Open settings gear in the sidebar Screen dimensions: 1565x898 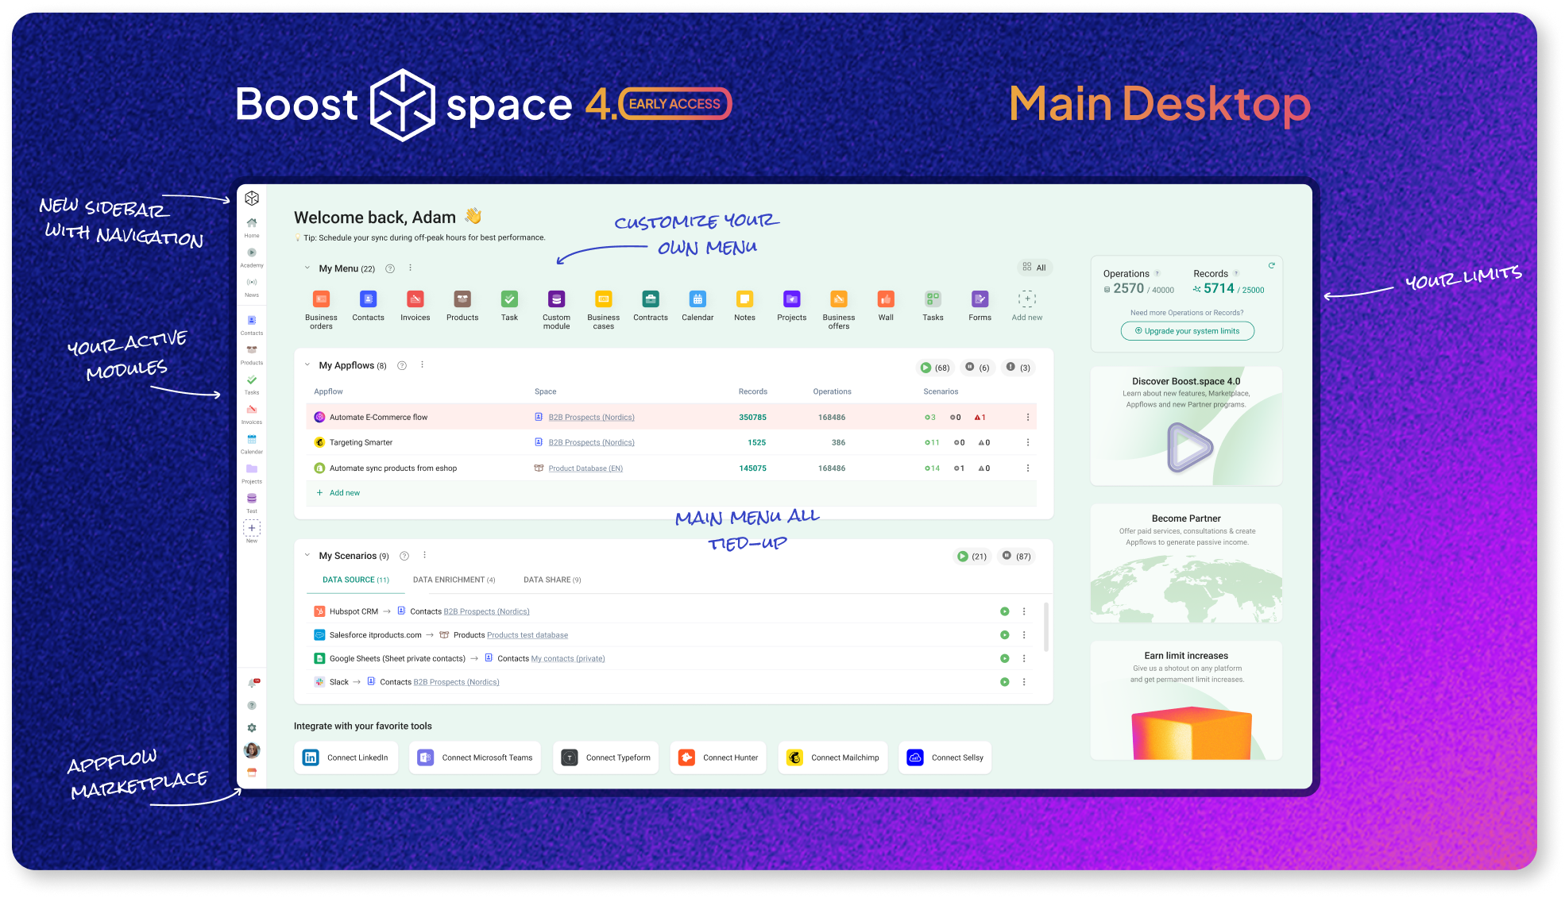(x=251, y=727)
